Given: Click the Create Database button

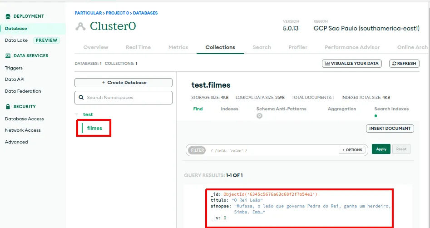Looking at the screenshot, I should pyautogui.click(x=124, y=83).
